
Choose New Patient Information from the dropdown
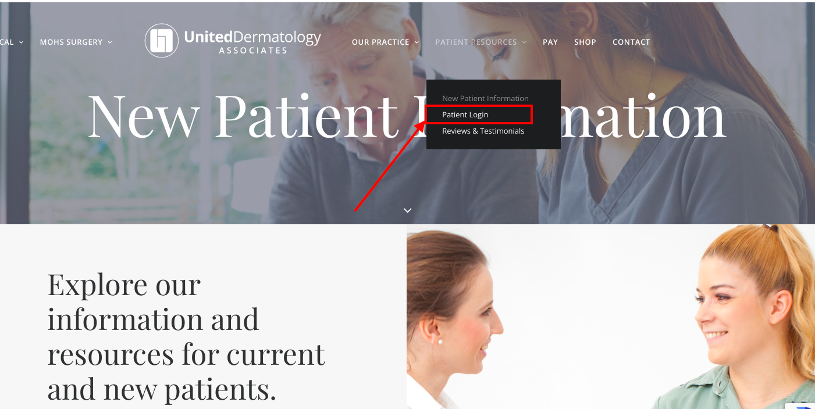[485, 98]
